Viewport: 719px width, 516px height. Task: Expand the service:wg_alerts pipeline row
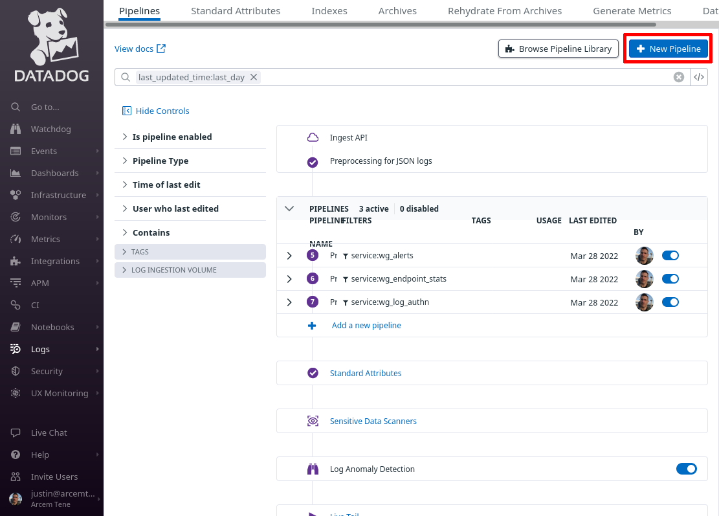289,256
